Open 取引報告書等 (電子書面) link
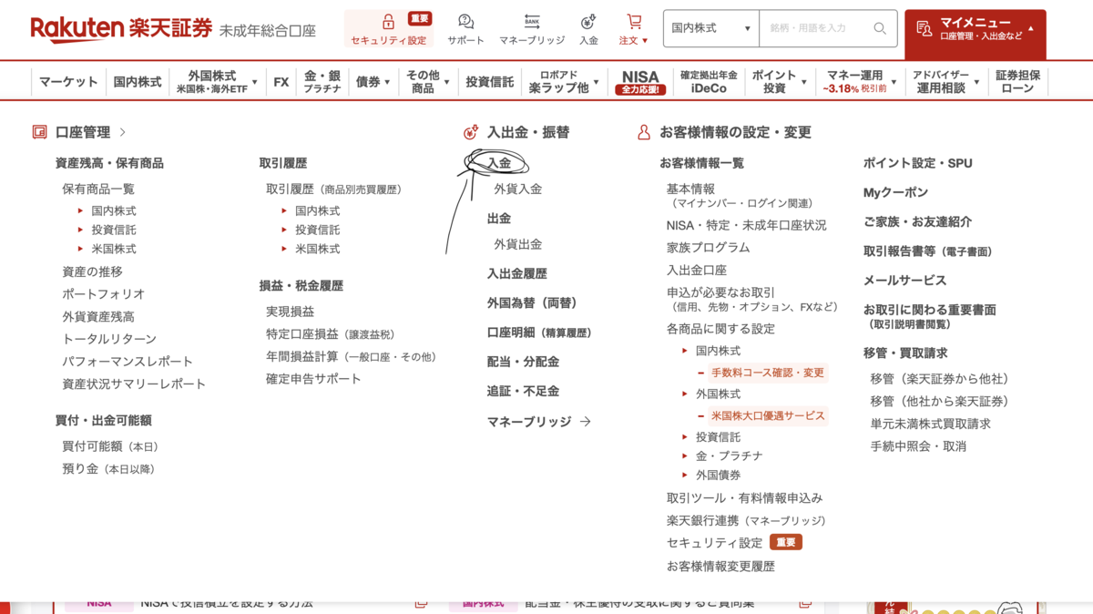This screenshot has width=1093, height=614. (x=928, y=251)
